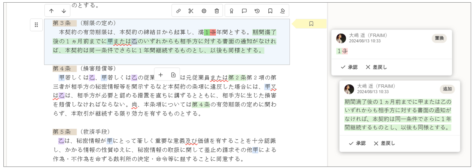Click the scissors cut icon
The height and width of the screenshot is (168, 473).
(x=191, y=11)
